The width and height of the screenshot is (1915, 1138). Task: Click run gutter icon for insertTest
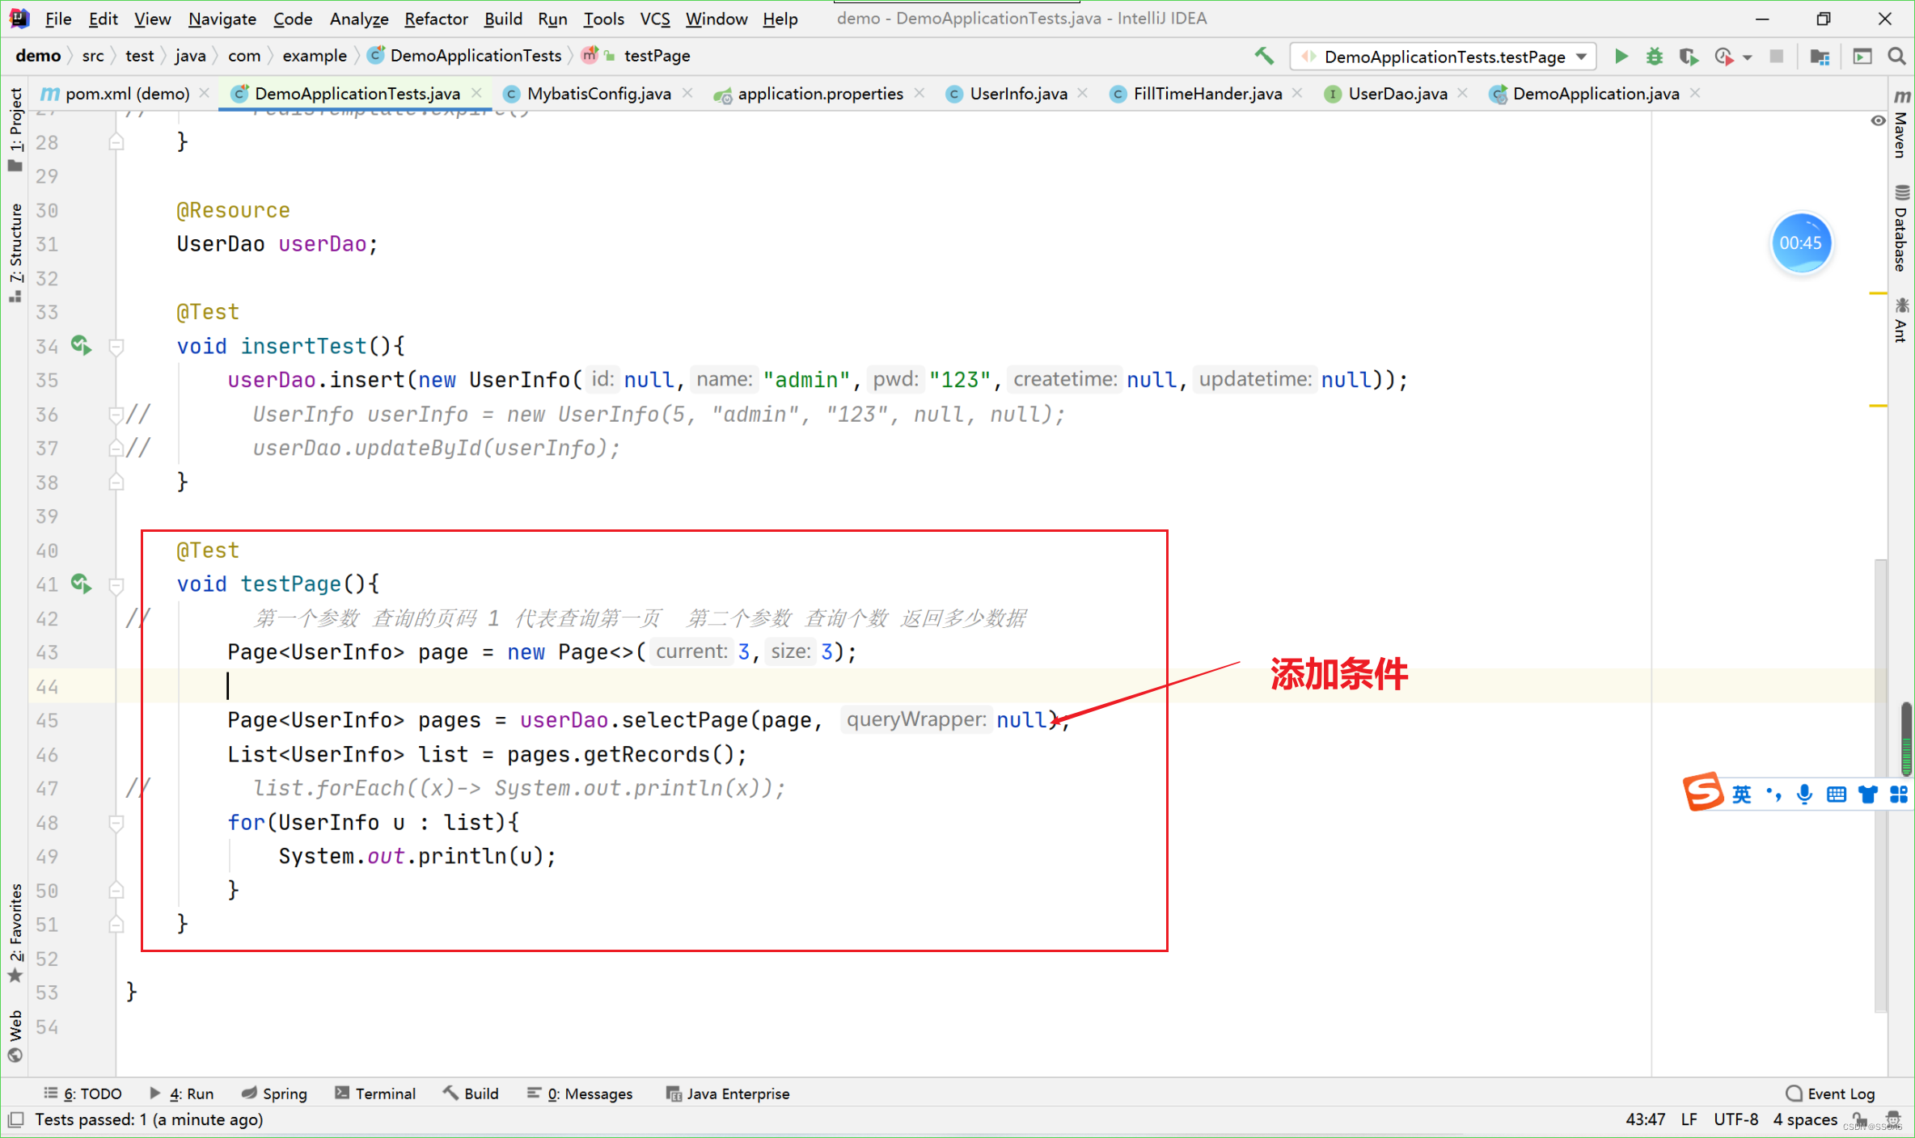point(81,346)
